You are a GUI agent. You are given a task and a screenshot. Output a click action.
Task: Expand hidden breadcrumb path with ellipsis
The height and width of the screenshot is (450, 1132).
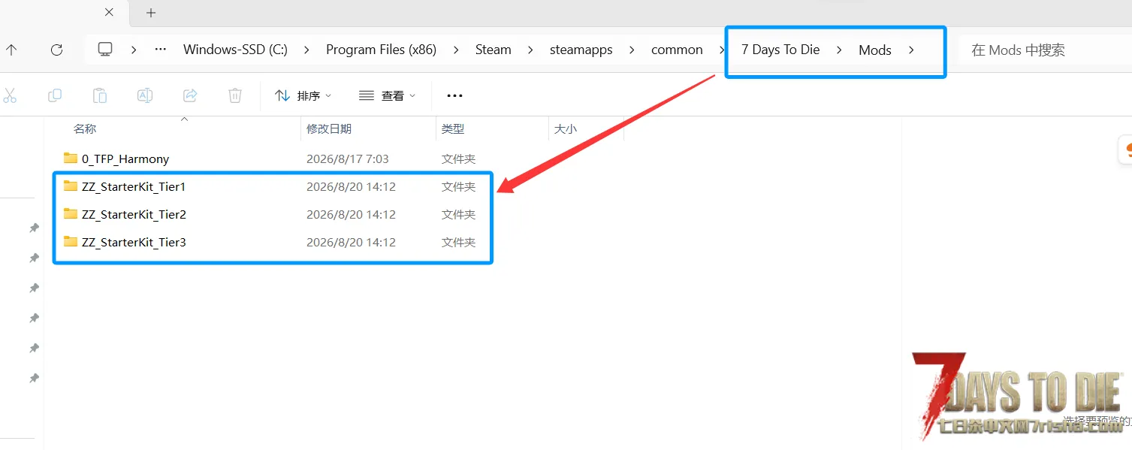(160, 50)
